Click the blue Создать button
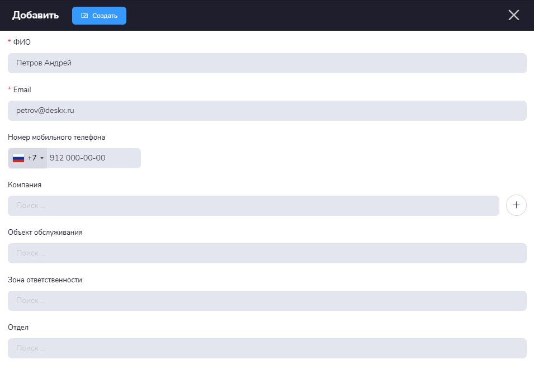This screenshot has width=534, height=369. tap(99, 16)
